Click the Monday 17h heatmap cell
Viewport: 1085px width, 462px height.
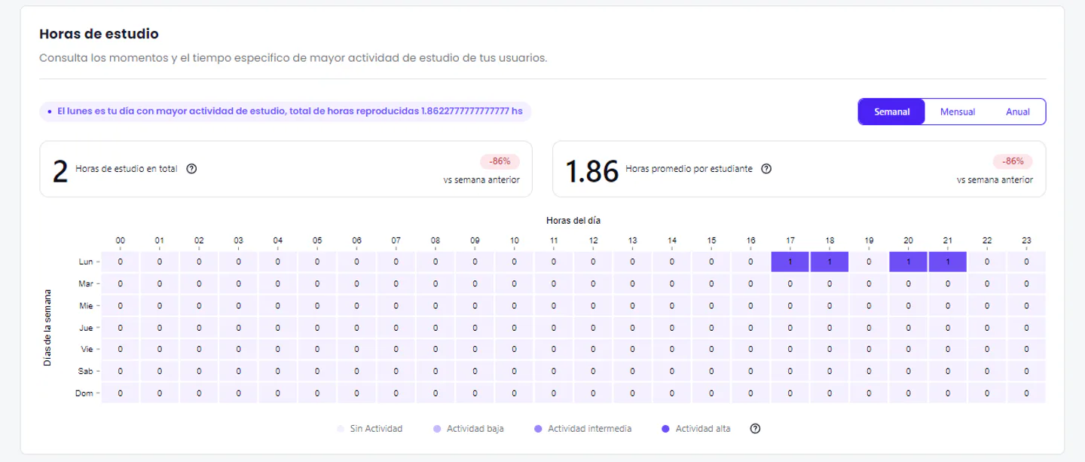coord(790,262)
